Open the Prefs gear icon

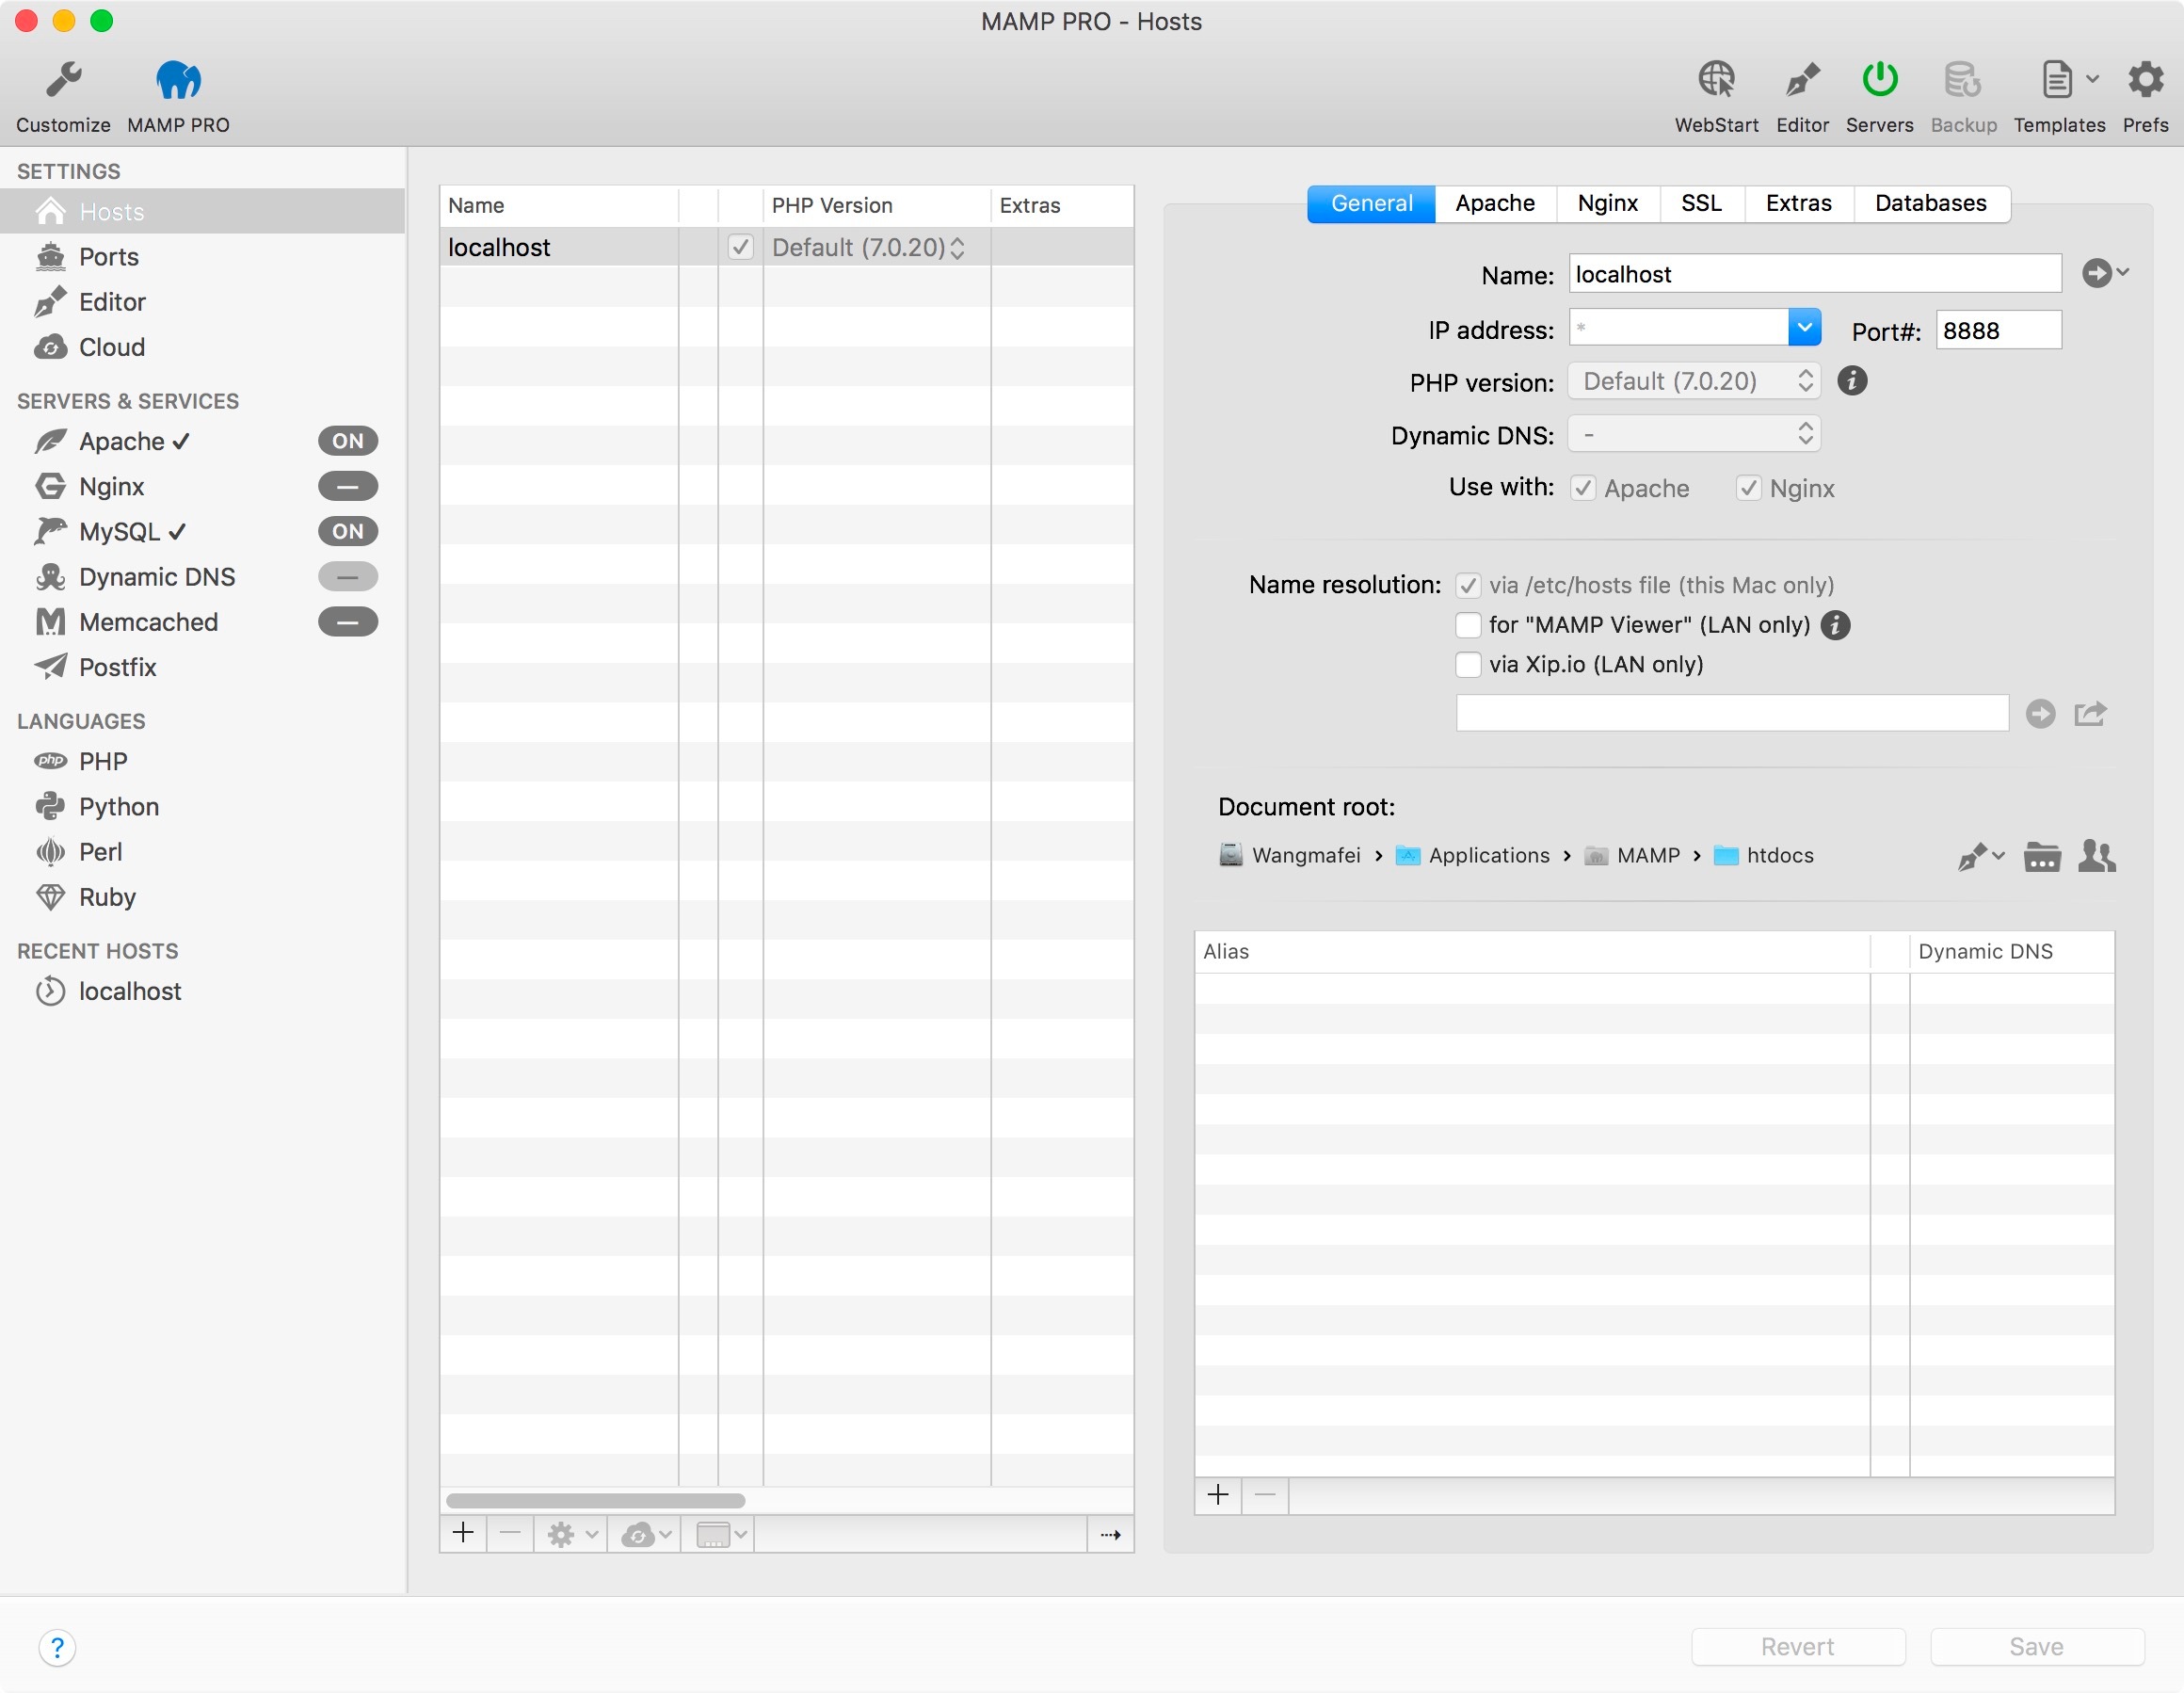(2145, 80)
